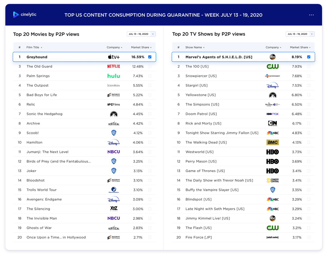Screen dimensions: 327x254
Task: Check the box for Once Upon a Time in Hollywood
Action: pyautogui.click(x=150, y=237)
